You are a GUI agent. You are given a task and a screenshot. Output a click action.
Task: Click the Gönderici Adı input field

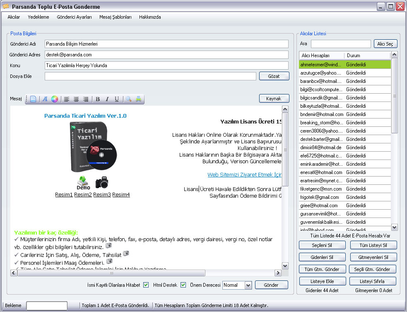pos(166,44)
